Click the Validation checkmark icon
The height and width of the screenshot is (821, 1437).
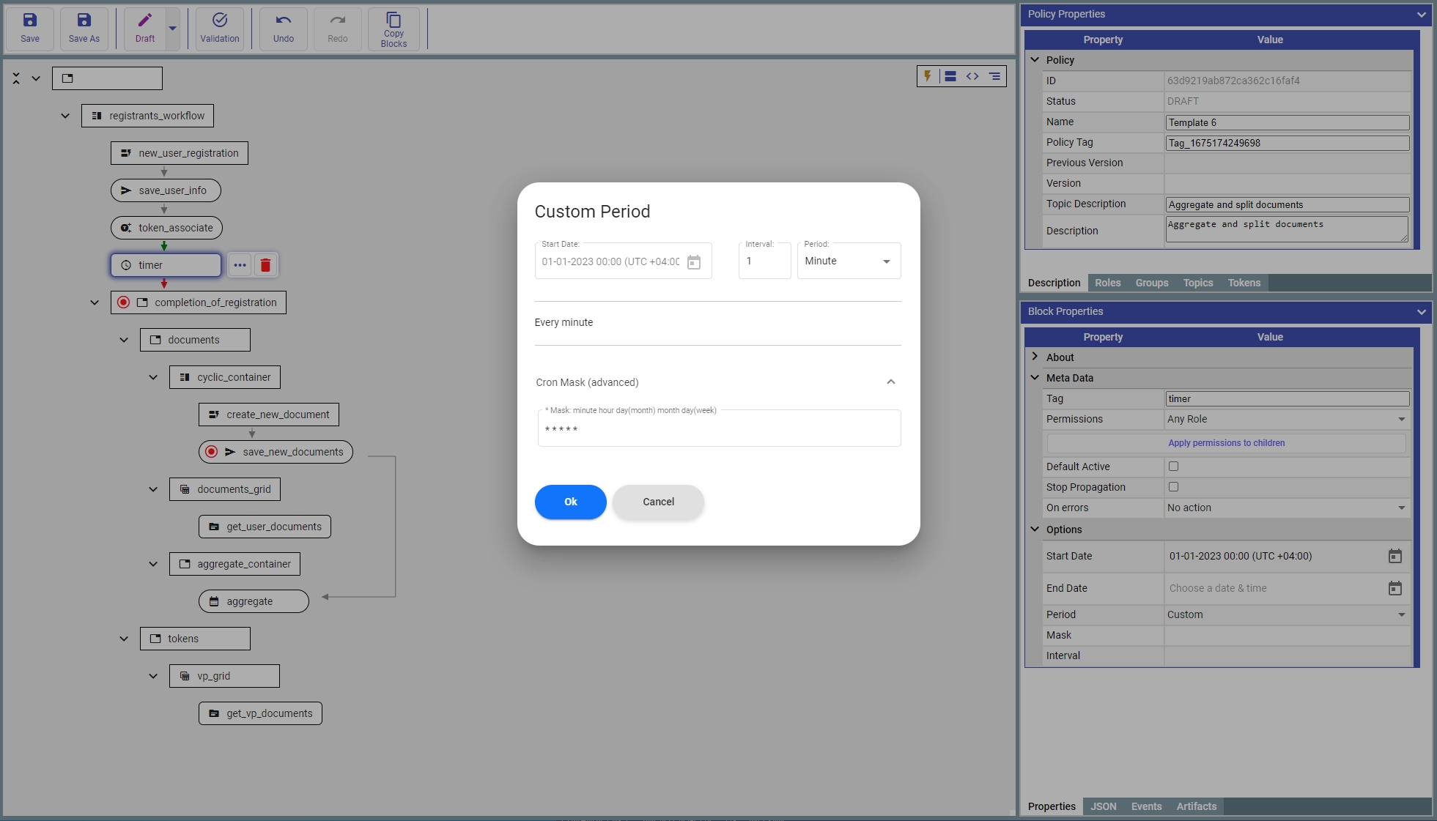pos(219,21)
